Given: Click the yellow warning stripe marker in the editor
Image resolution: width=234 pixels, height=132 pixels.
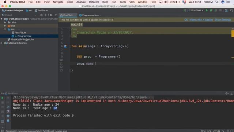Looking at the screenshot, I should (233, 33).
